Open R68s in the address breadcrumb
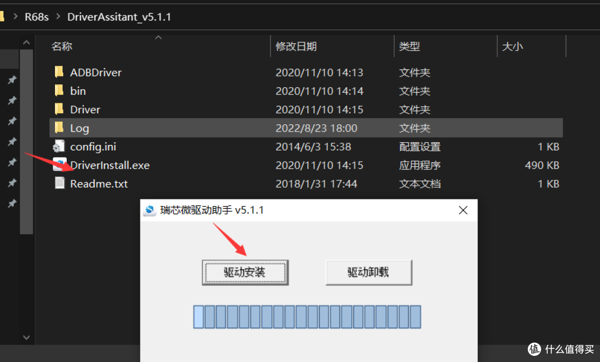This screenshot has height=362, width=600. (37, 17)
